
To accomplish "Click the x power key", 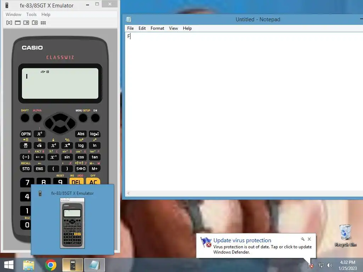I will coord(67,146).
